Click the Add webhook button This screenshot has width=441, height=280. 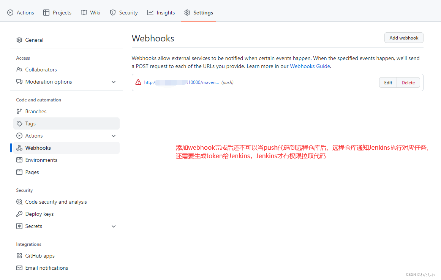(404, 38)
